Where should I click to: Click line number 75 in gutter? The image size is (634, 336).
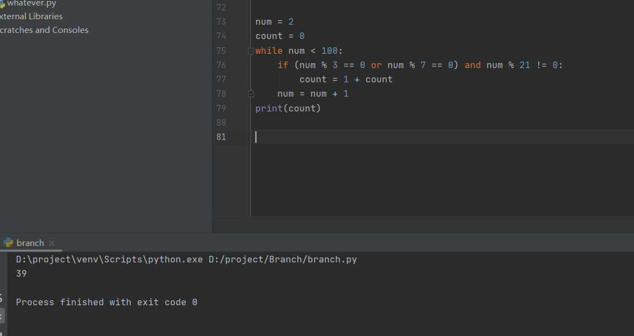click(x=221, y=51)
